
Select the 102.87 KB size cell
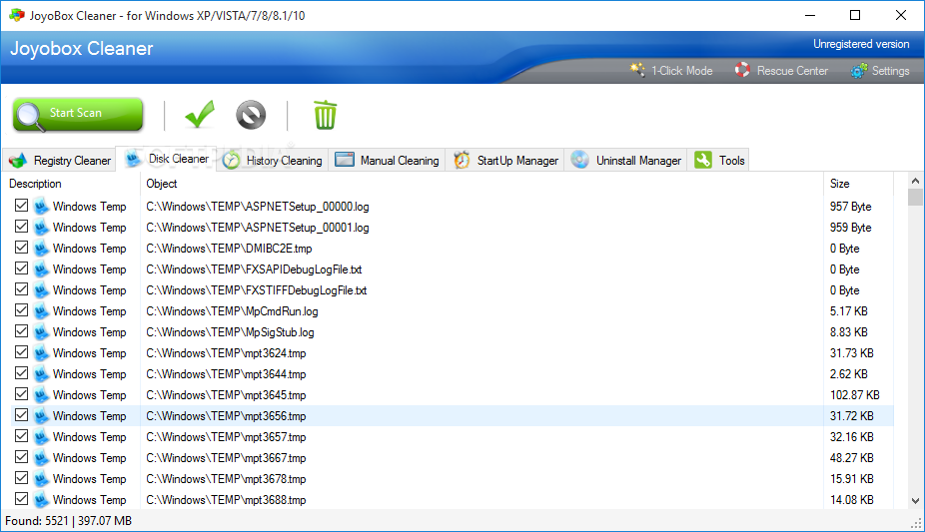[854, 394]
